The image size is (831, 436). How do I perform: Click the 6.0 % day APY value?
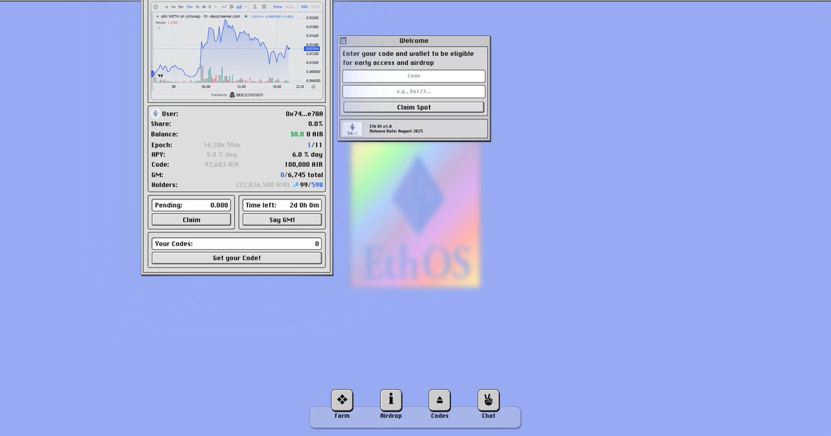307,154
